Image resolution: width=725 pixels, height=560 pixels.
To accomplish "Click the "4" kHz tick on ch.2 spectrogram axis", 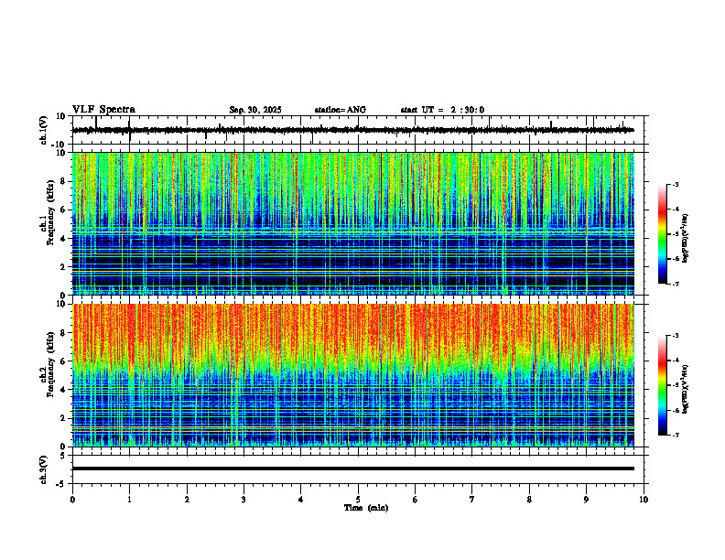I will (64, 390).
